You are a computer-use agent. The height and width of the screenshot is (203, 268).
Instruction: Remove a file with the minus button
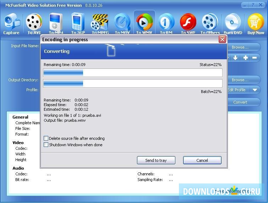point(255,58)
